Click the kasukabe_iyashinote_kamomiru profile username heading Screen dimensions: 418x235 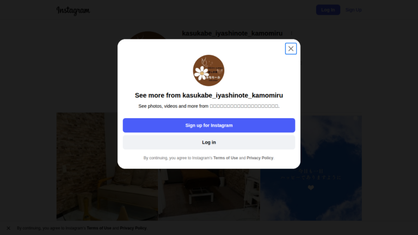[232, 33]
